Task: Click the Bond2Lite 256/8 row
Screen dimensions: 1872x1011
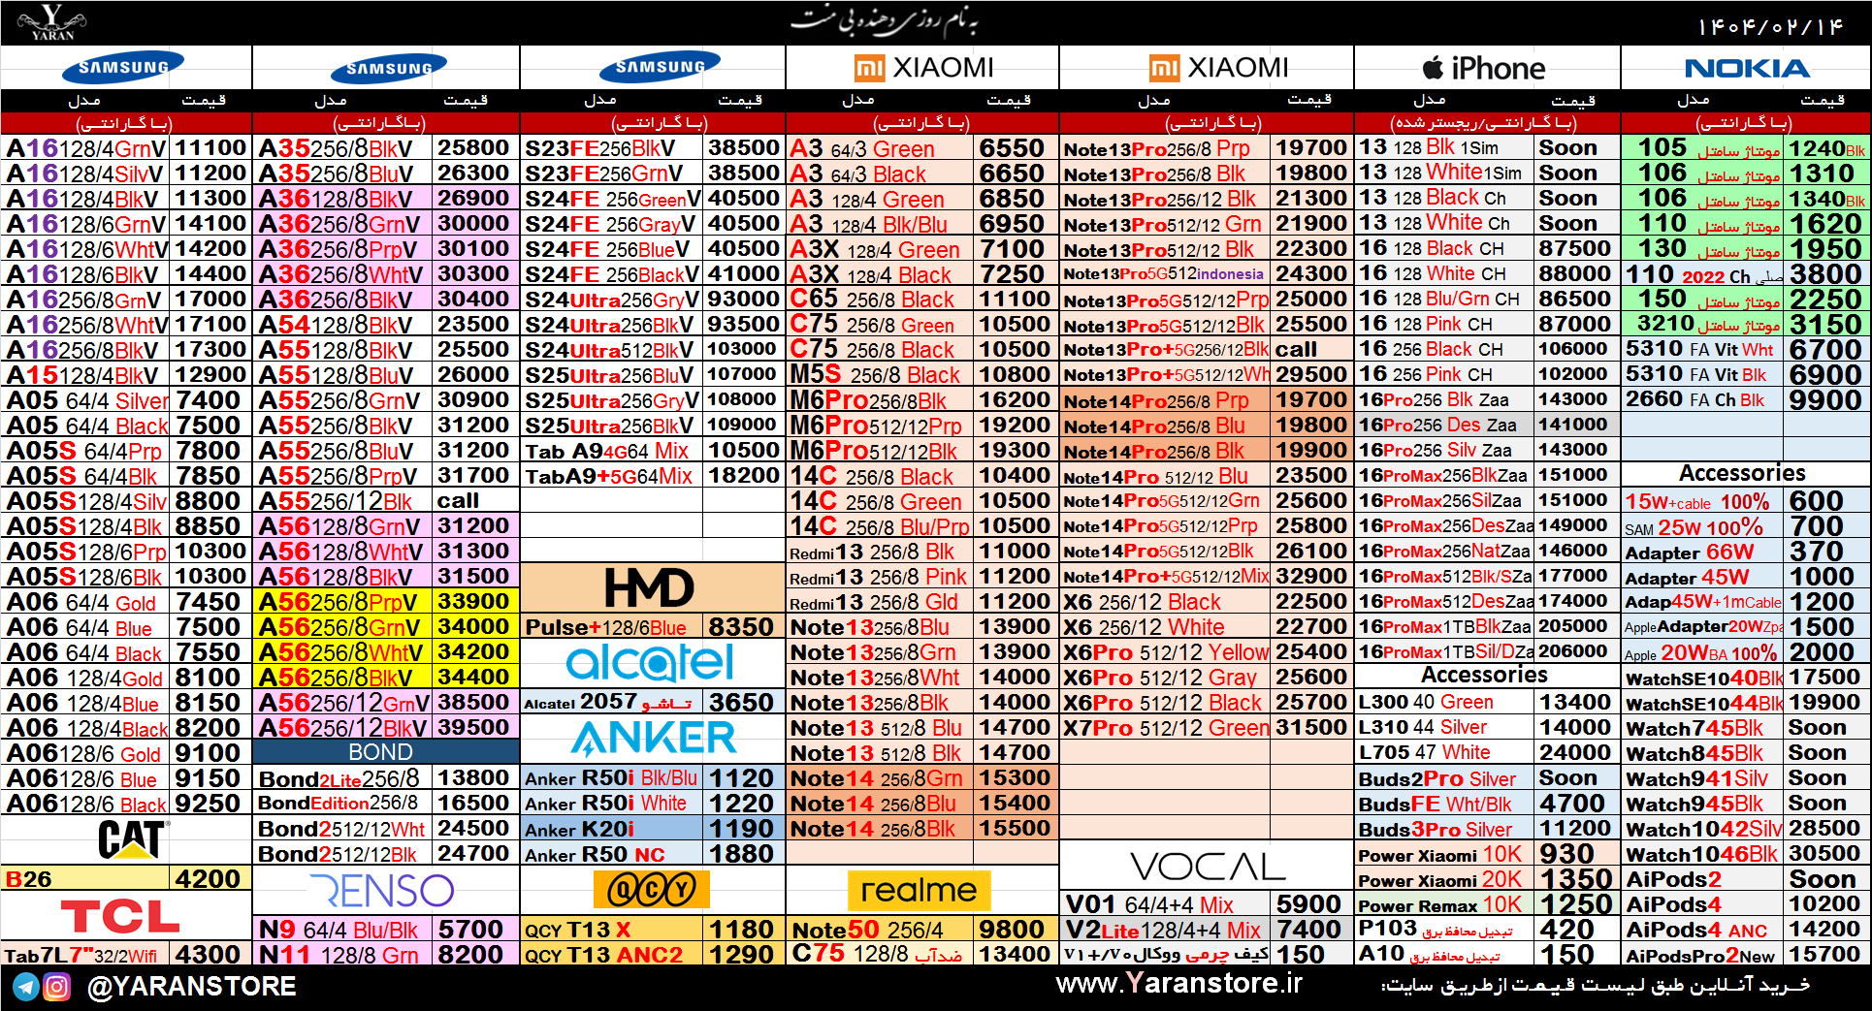Action: [x=386, y=777]
